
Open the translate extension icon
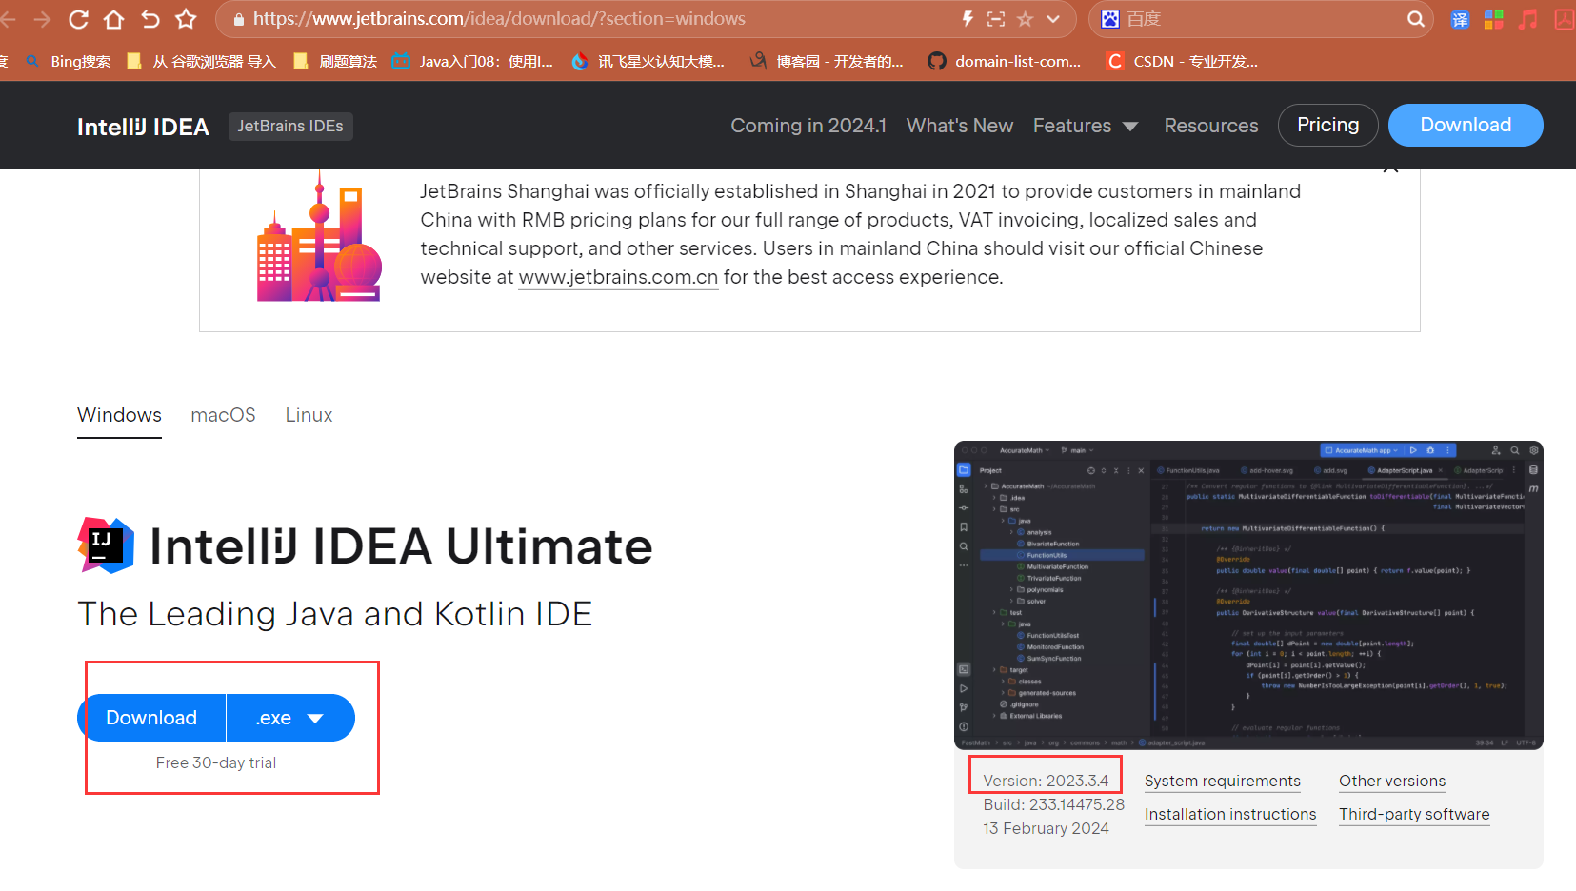click(x=1460, y=19)
